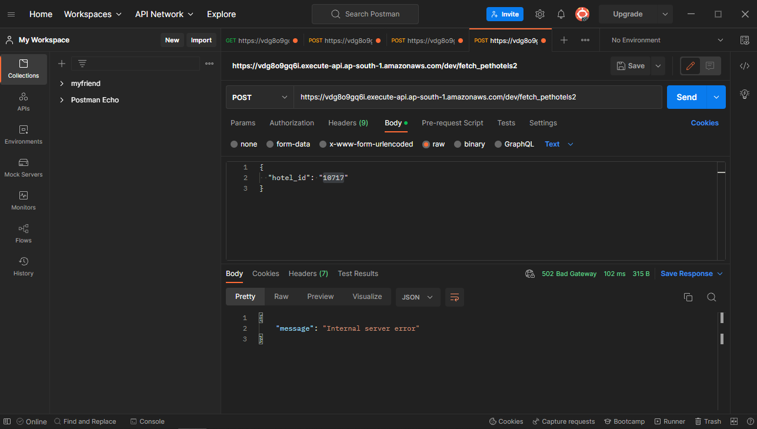
Task: Click the Import button
Action: point(201,40)
